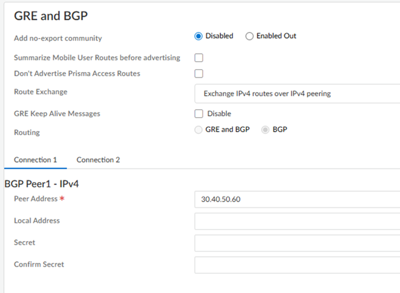Select the Enabled Out radio option
The height and width of the screenshot is (293, 400).
coord(249,36)
